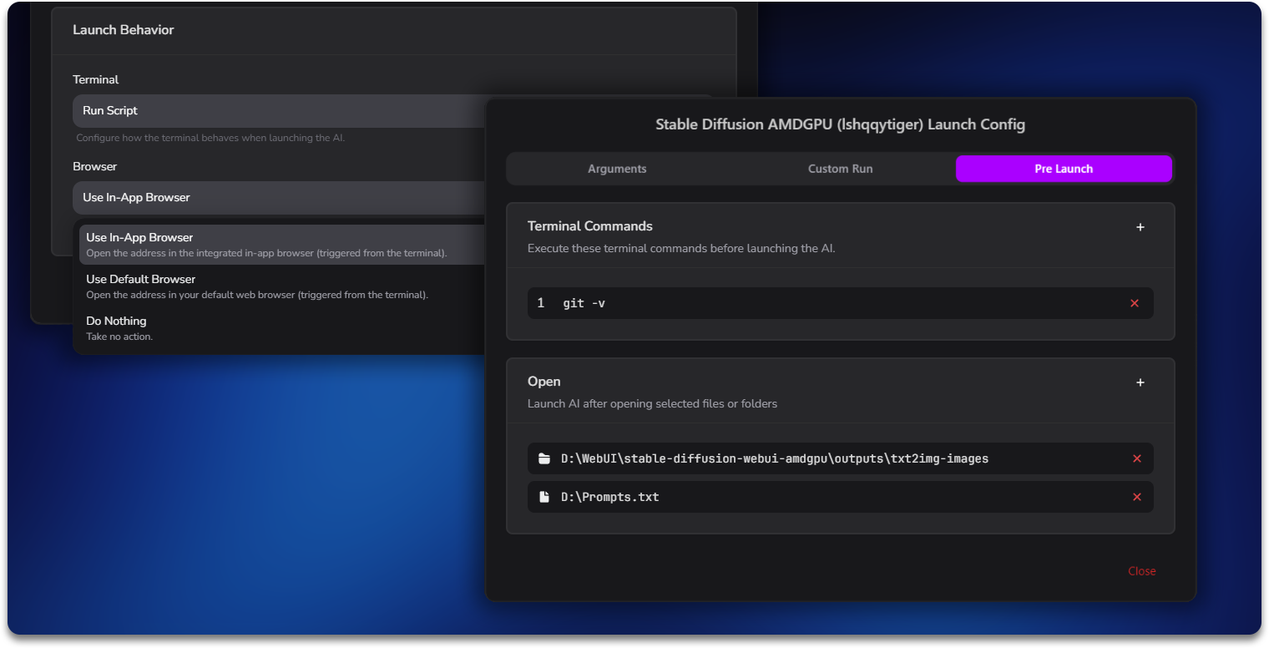Close the Launch Config dialog

tap(1142, 571)
